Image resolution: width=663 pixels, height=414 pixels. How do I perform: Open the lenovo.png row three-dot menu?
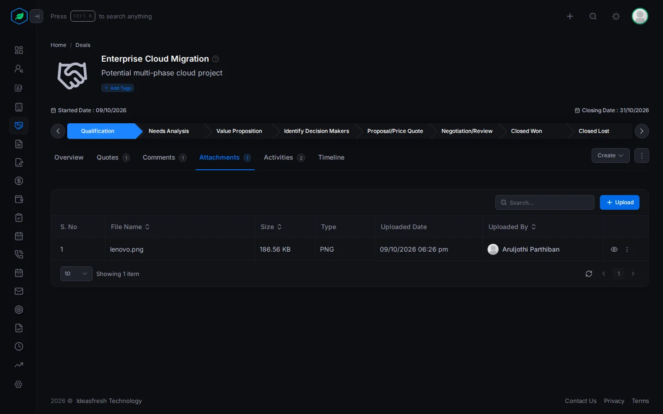click(x=627, y=249)
